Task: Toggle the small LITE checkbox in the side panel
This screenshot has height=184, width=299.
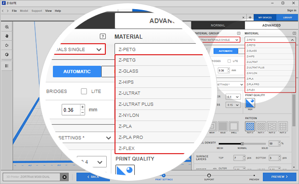Action: pyautogui.click(x=229, y=61)
